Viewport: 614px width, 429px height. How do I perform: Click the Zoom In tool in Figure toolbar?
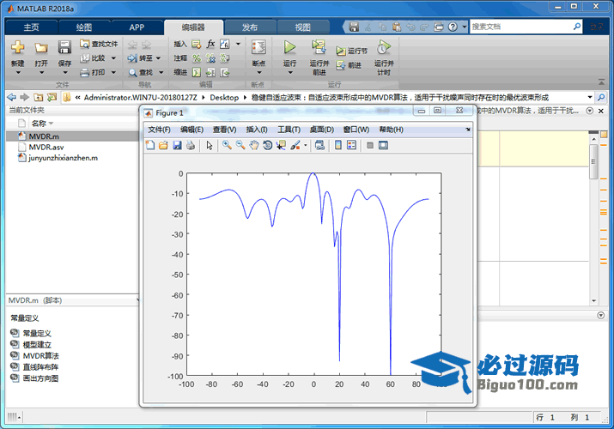227,146
